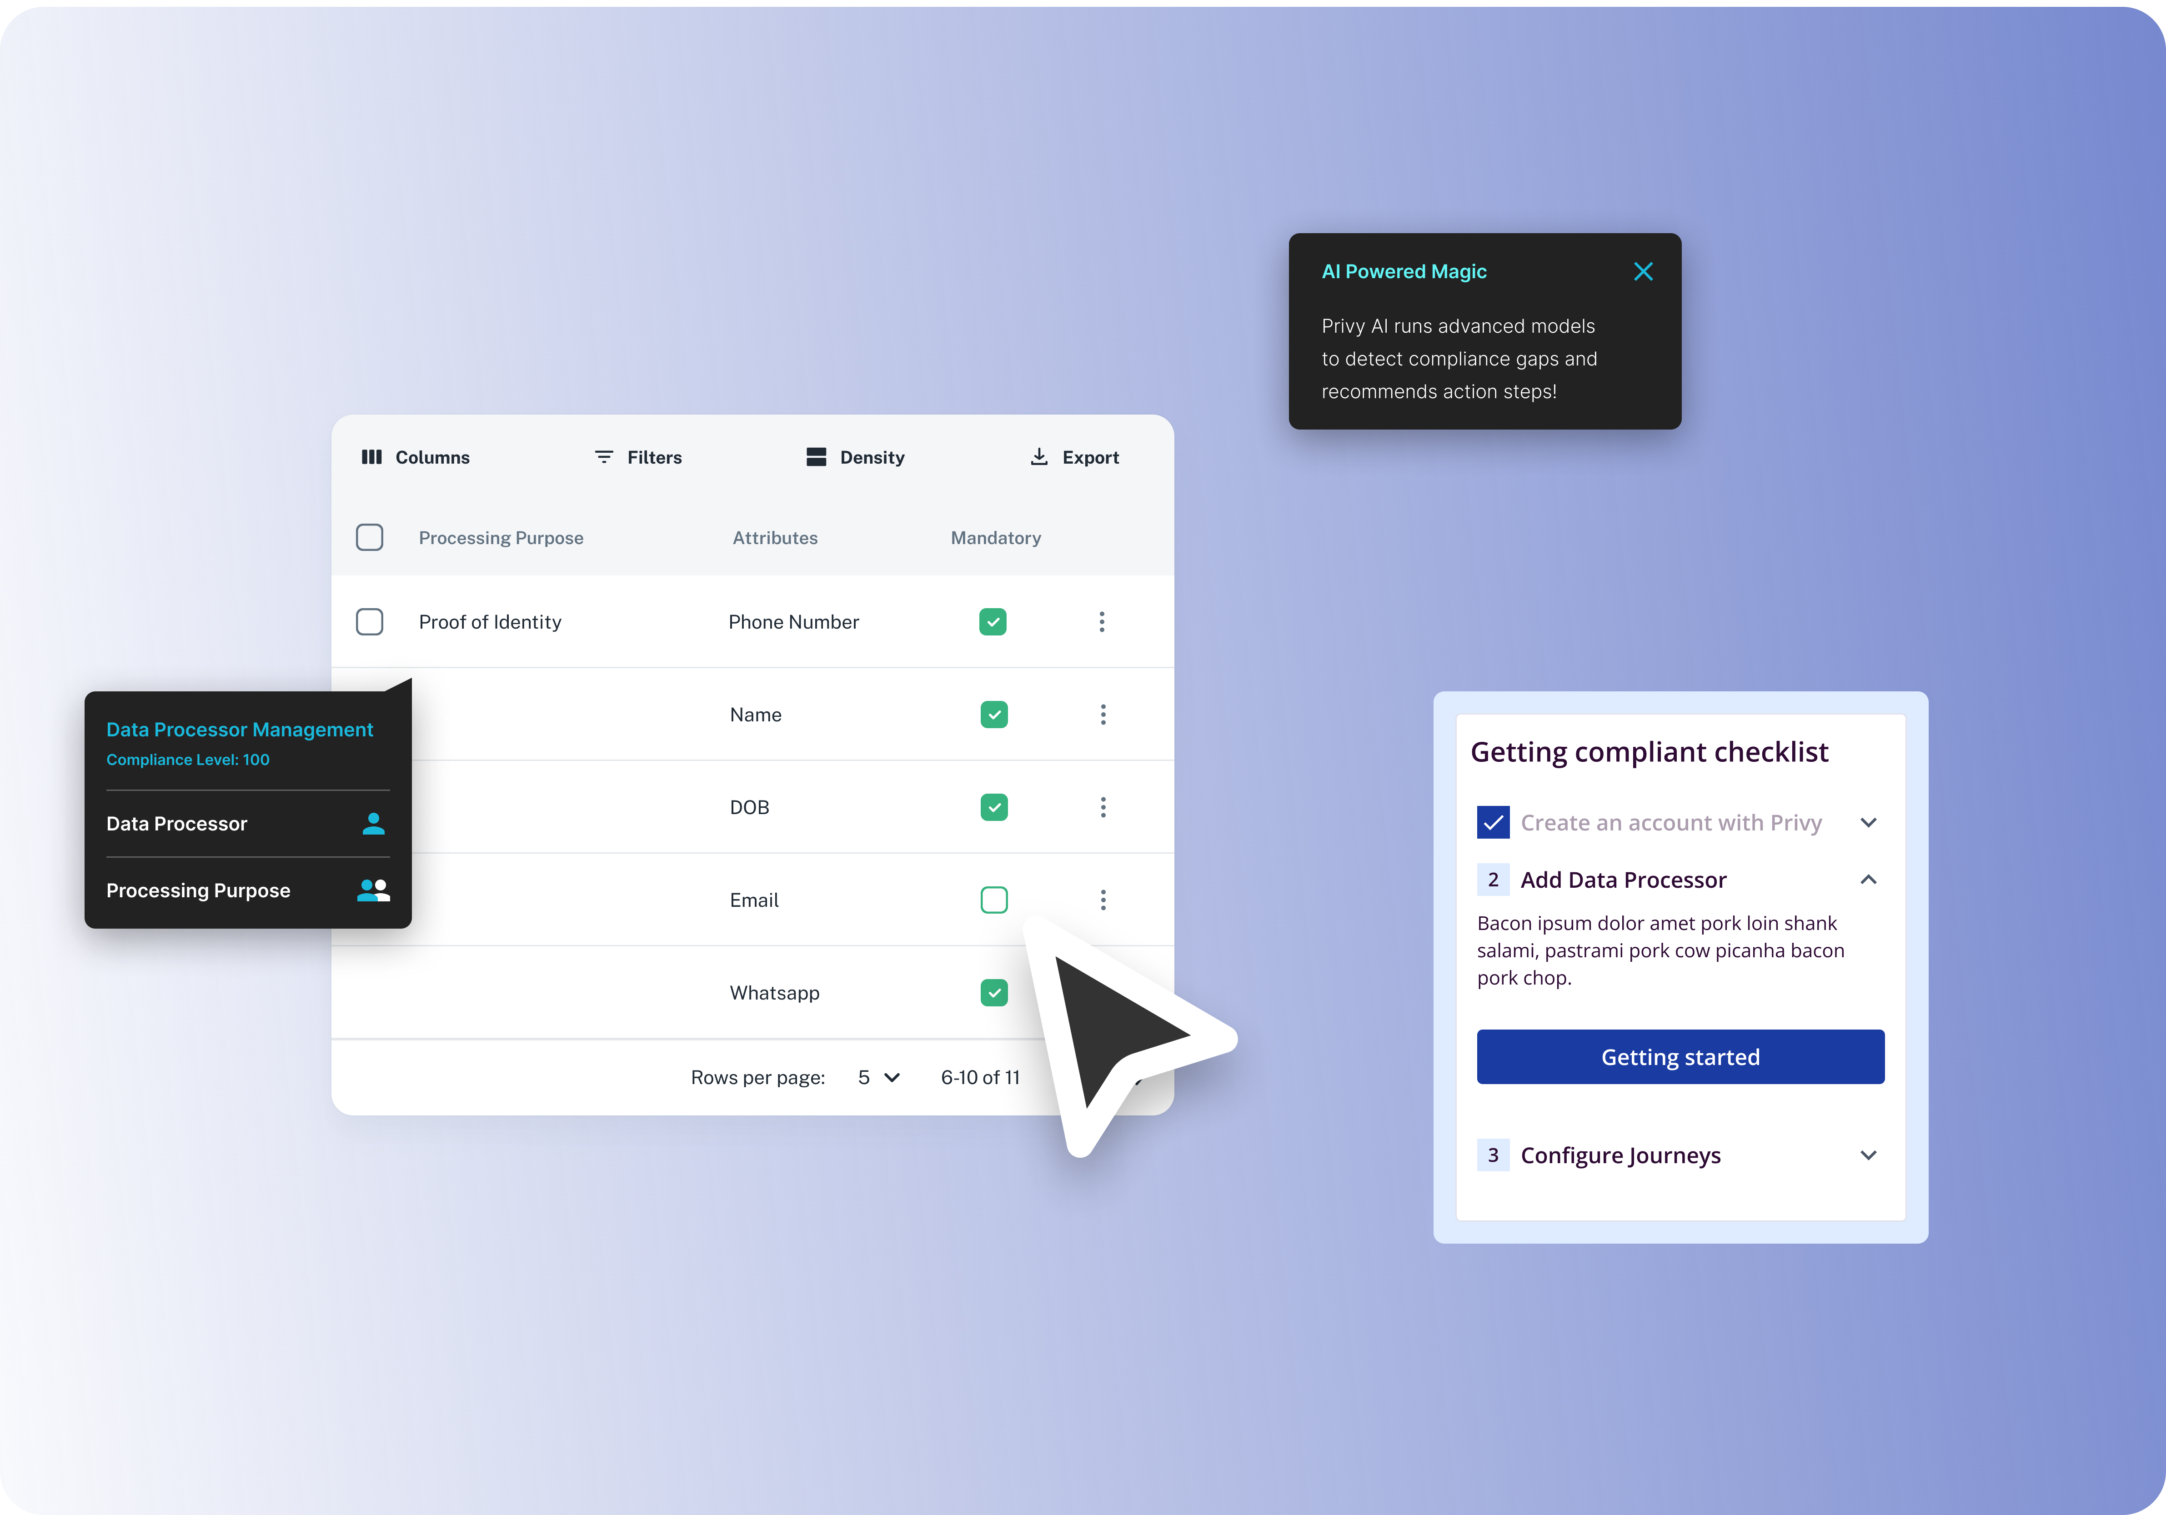2166x1515 pixels.
Task: Toggle the select-all header checkbox
Action: pos(369,538)
